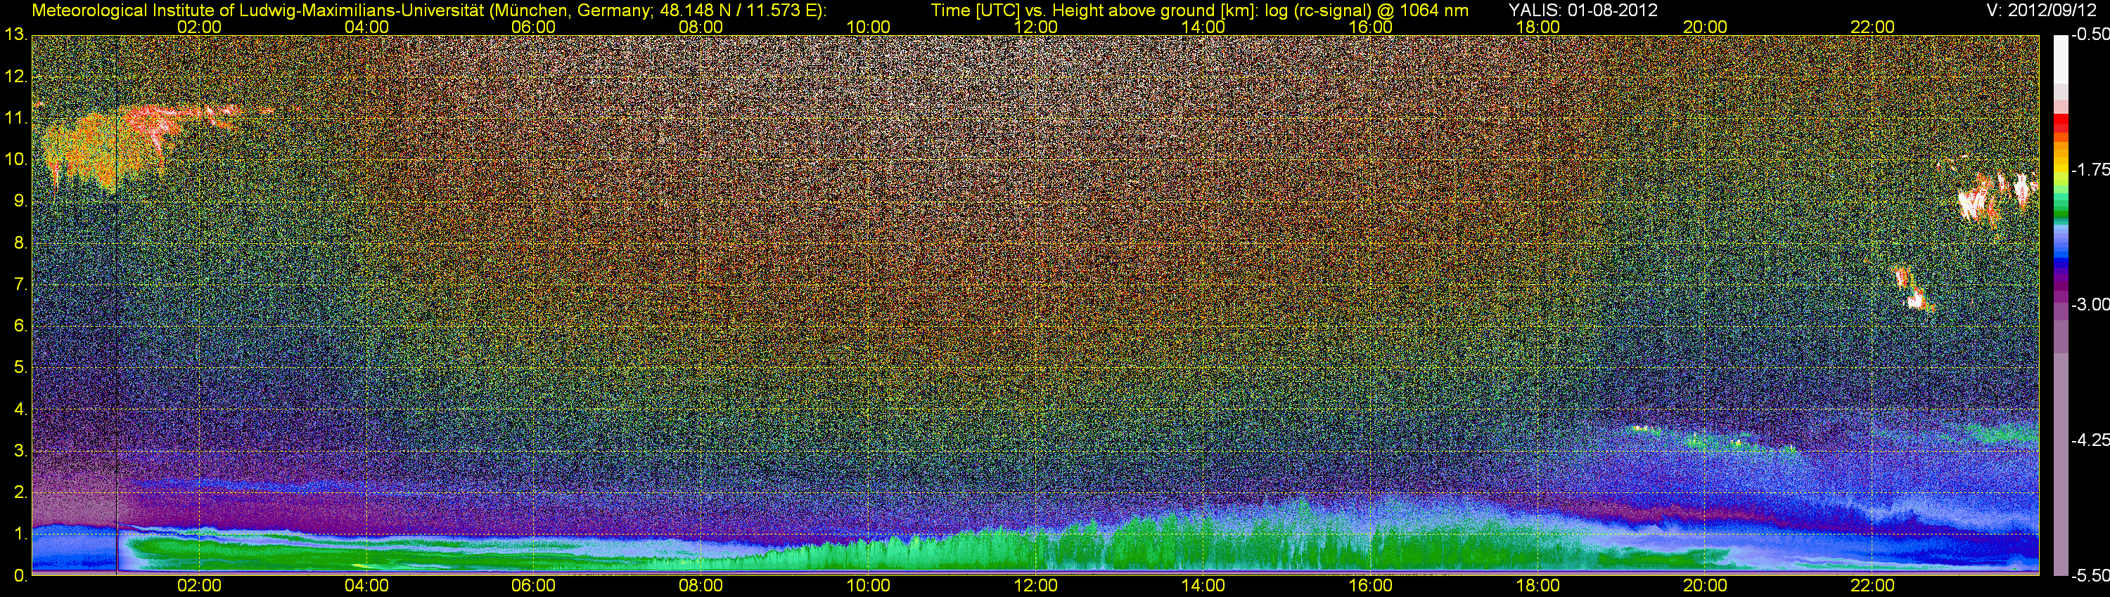Click the 08:00 label on the bottom time axis
2110x597 pixels.
coord(701,586)
